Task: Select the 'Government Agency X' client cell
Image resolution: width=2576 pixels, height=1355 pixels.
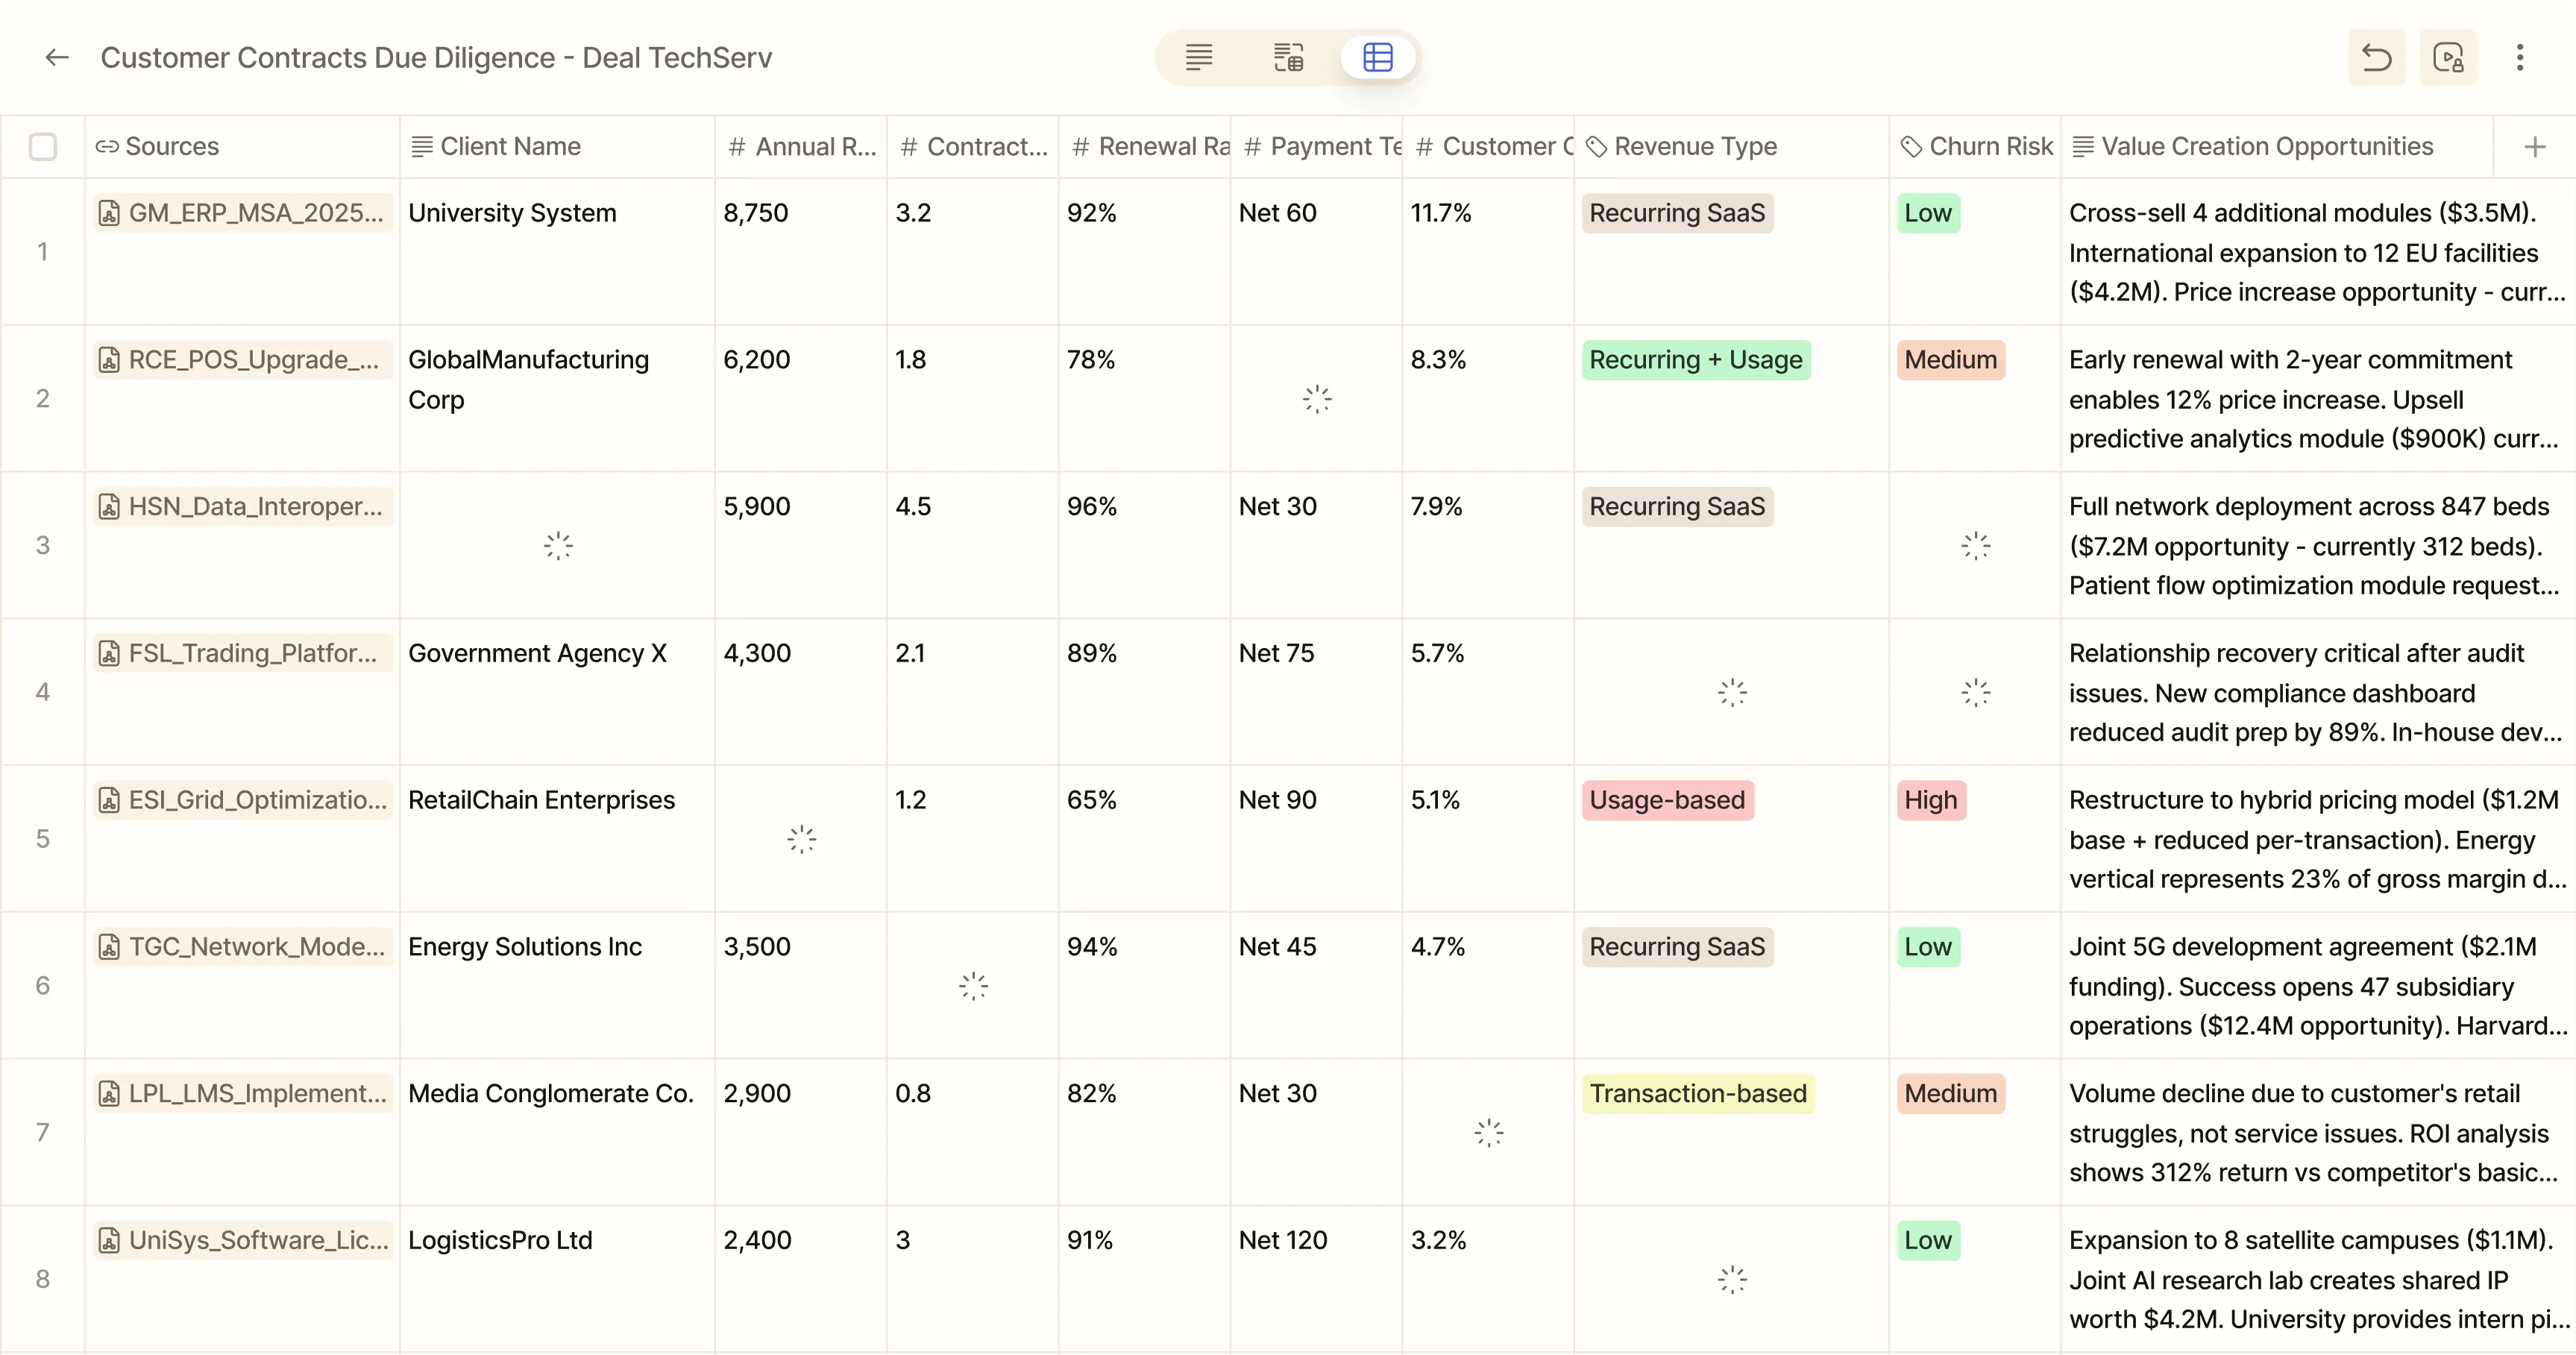Action: (x=557, y=692)
